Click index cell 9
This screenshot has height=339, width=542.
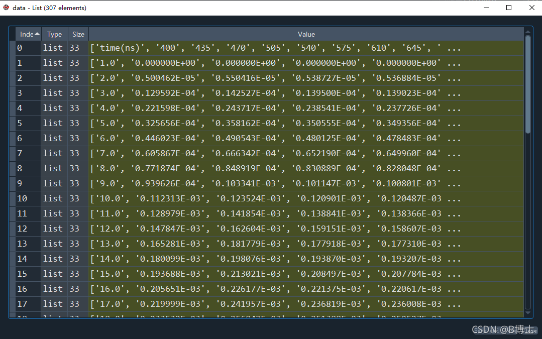click(x=28, y=183)
